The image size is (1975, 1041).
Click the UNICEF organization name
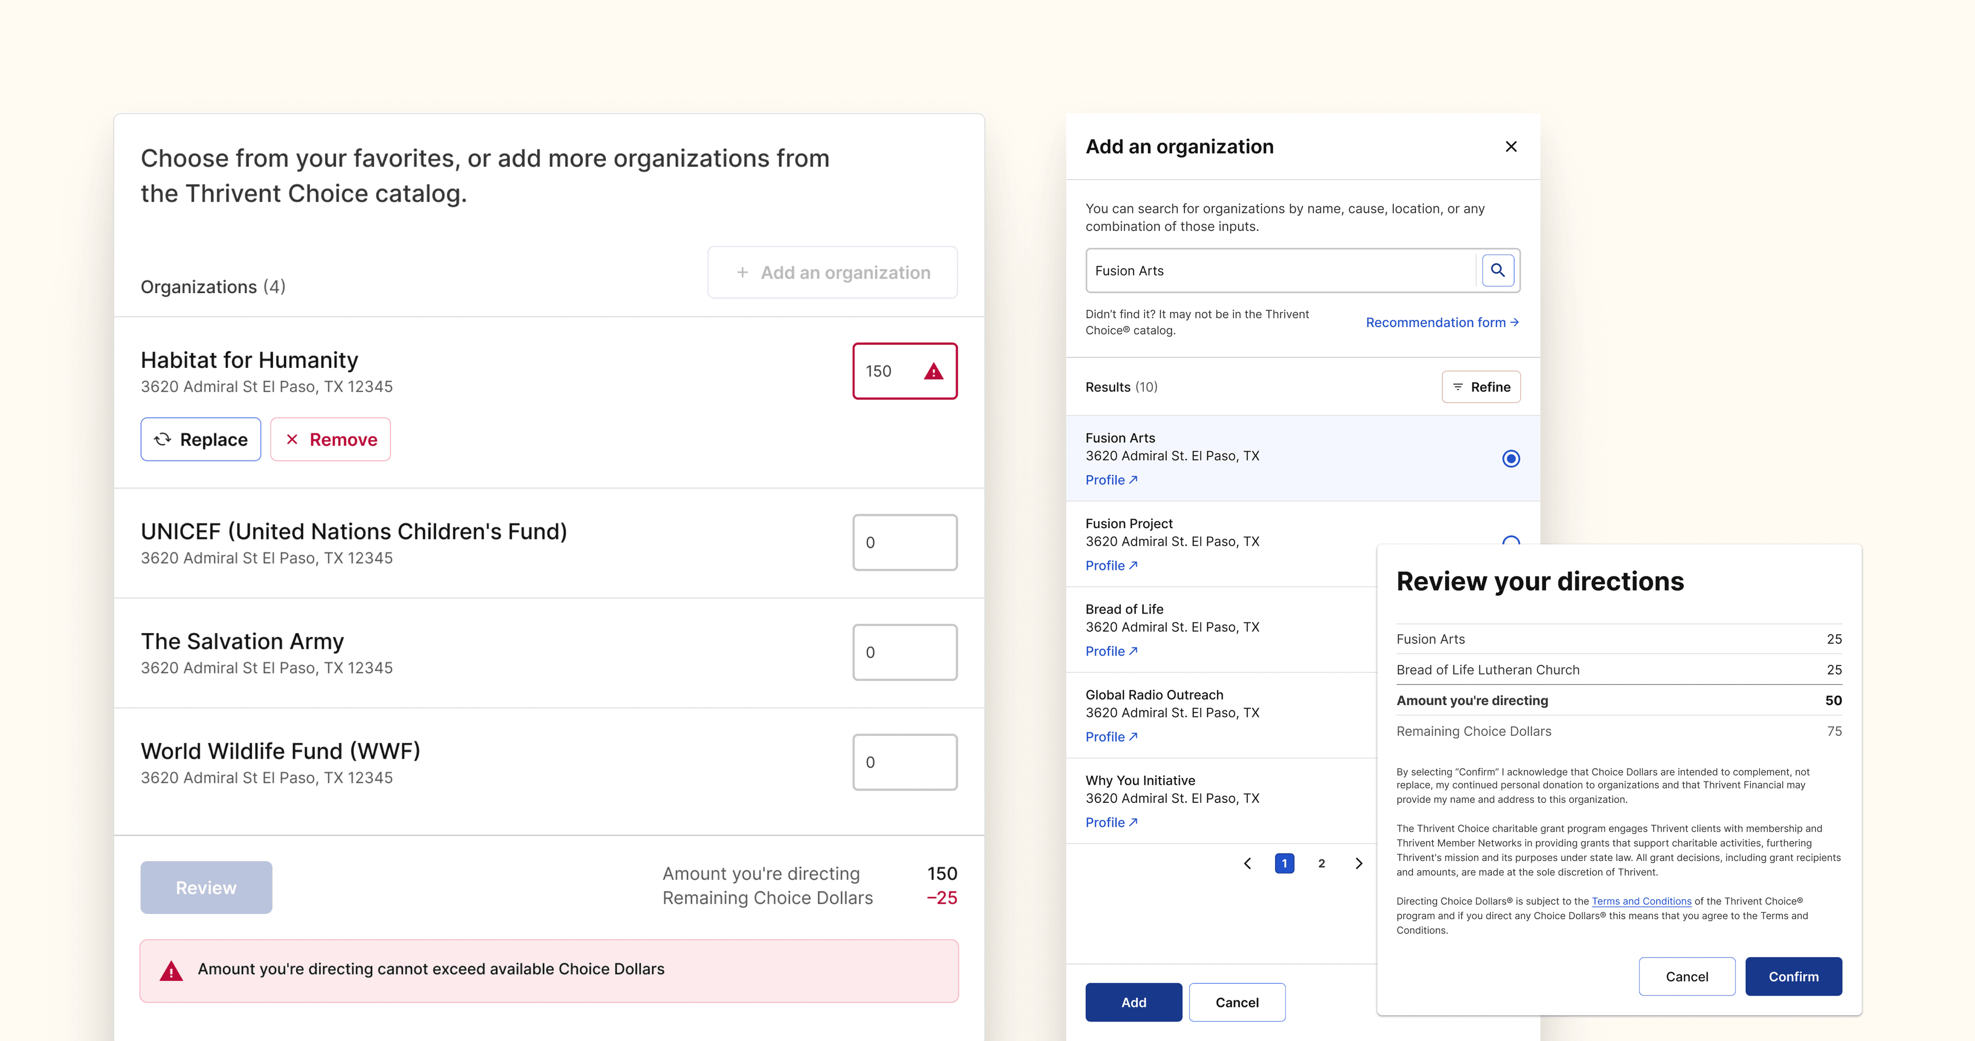[353, 531]
